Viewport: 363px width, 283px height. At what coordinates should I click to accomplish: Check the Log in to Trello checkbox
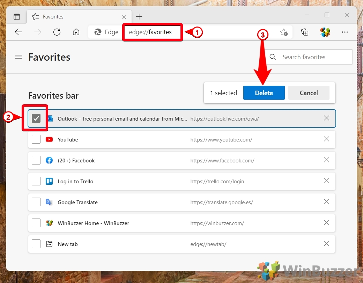(36, 181)
